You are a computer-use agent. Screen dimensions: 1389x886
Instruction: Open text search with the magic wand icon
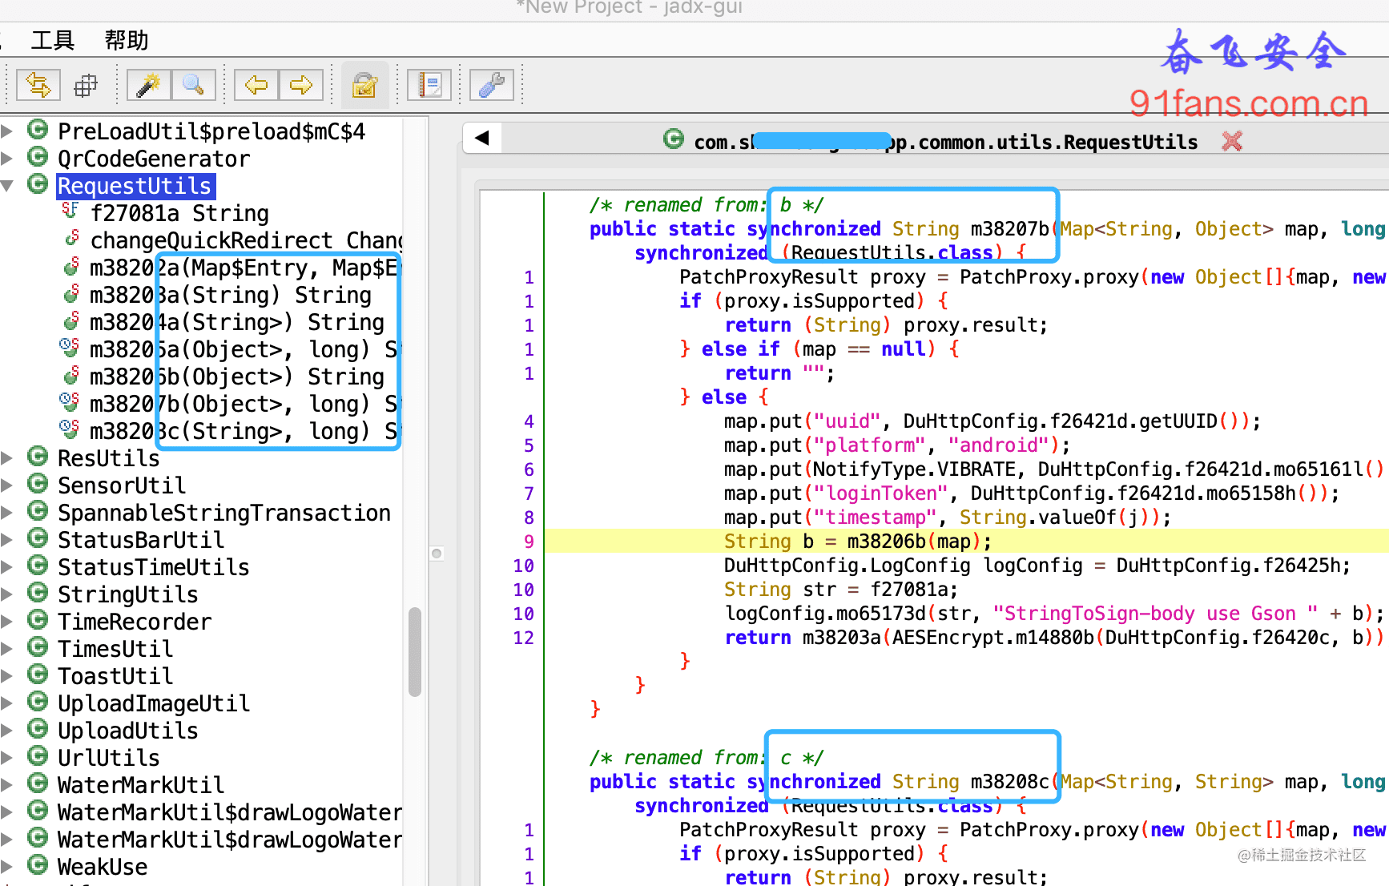point(148,84)
